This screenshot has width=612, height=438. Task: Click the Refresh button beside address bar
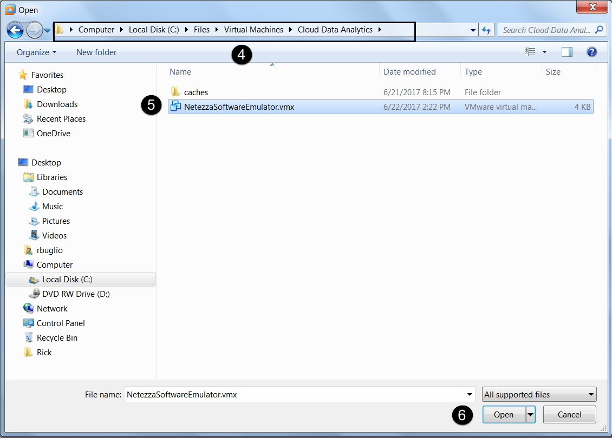point(486,30)
